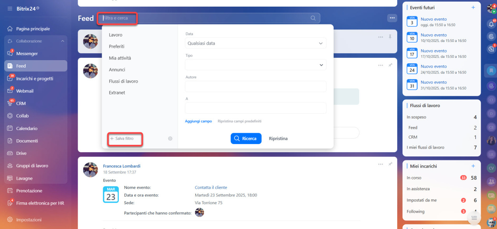Click the Aggiungi campo link

tap(198, 121)
